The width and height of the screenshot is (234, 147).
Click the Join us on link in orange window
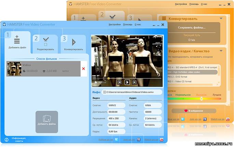(195, 119)
